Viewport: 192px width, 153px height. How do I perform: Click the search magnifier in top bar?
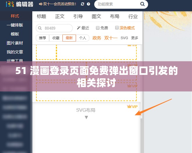142,4
